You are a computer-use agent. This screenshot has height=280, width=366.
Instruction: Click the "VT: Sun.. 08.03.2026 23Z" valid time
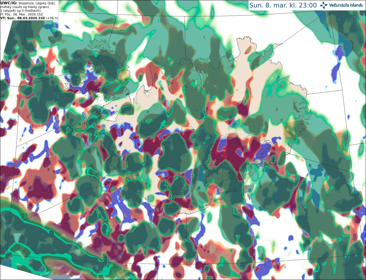[x=23, y=18]
